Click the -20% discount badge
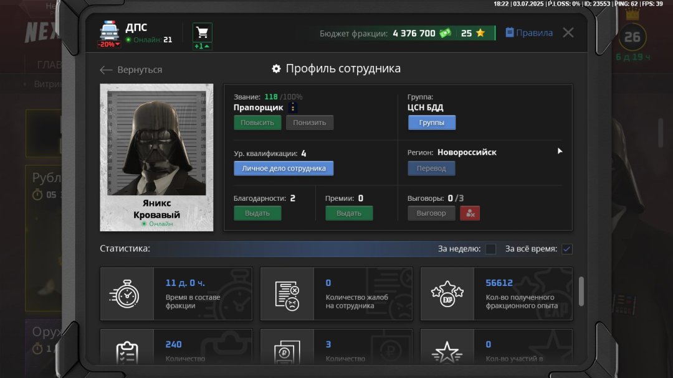The height and width of the screenshot is (378, 673). pyautogui.click(x=108, y=45)
